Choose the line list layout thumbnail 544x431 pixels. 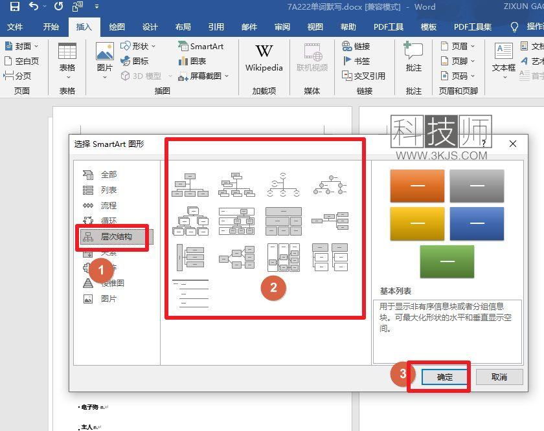(190, 294)
